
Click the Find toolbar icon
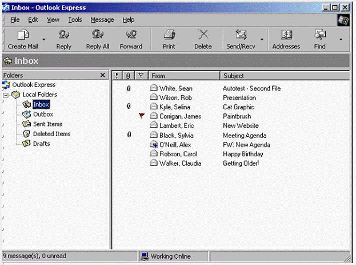point(320,35)
